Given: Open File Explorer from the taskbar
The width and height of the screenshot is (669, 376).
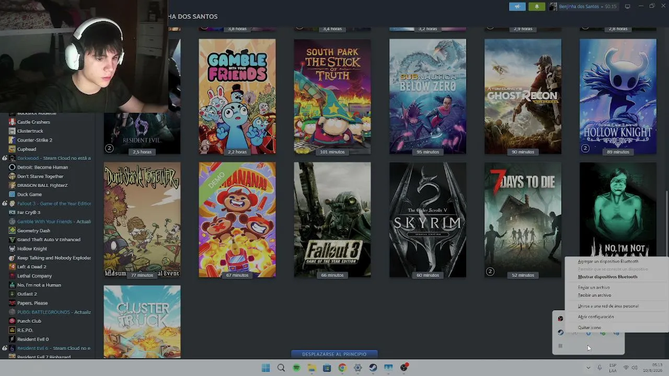Looking at the screenshot, I should tap(312, 368).
